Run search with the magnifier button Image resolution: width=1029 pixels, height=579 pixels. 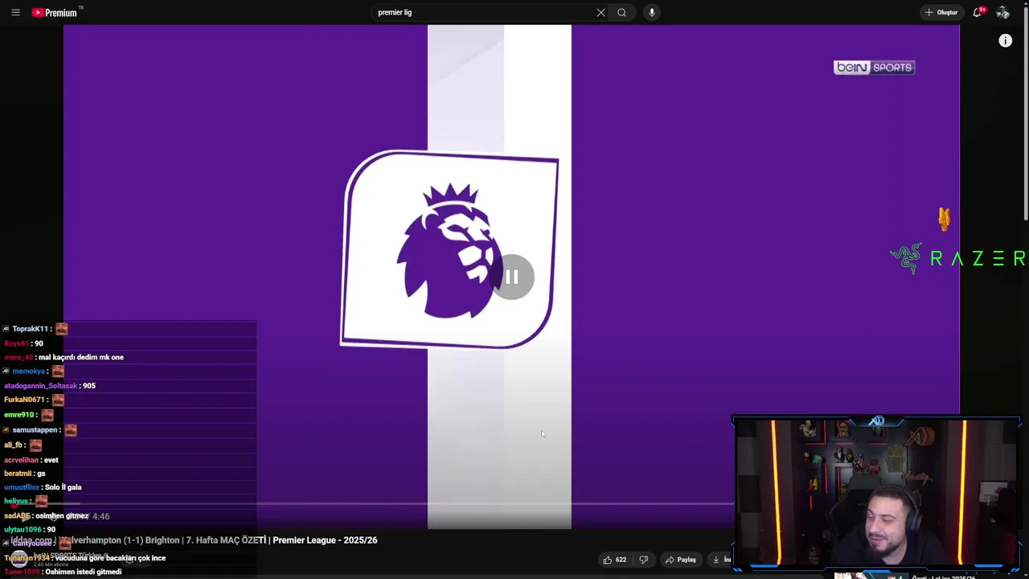click(621, 12)
